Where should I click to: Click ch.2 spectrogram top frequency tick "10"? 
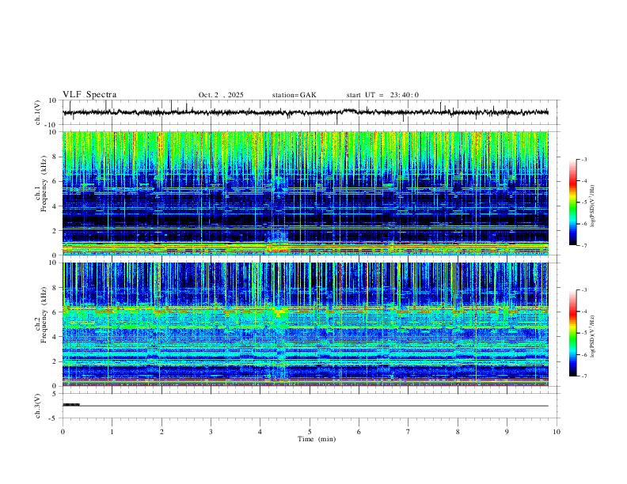[x=53, y=263]
